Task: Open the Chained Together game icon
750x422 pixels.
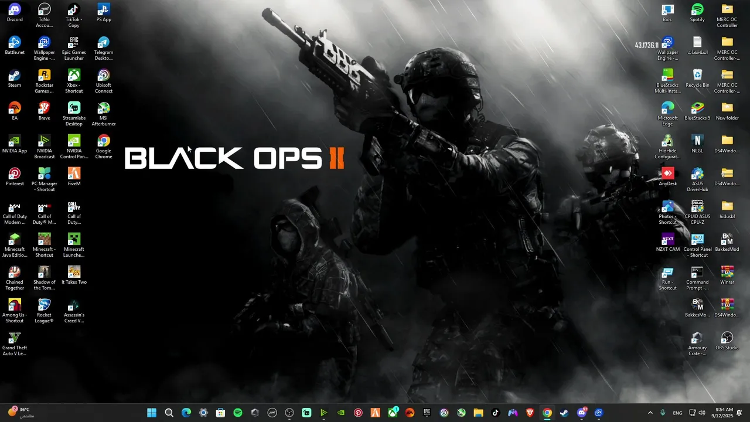Action: click(x=15, y=278)
